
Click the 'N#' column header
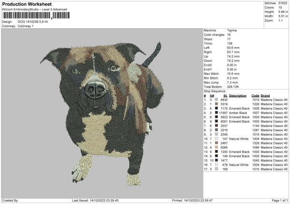(212, 96)
